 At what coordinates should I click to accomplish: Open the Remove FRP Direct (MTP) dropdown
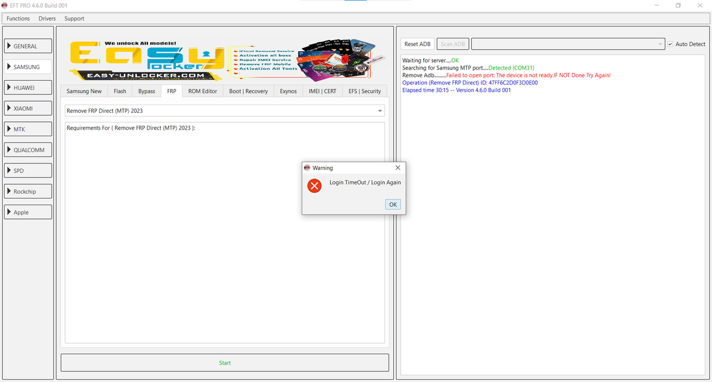(x=225, y=111)
